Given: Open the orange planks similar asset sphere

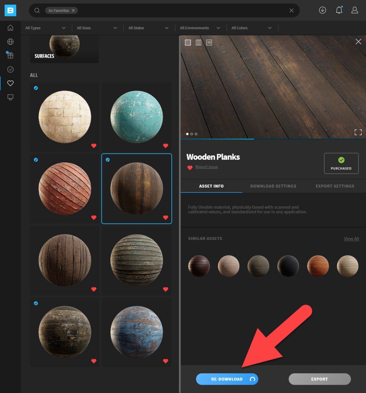Looking at the screenshot, I should pyautogui.click(x=318, y=266).
